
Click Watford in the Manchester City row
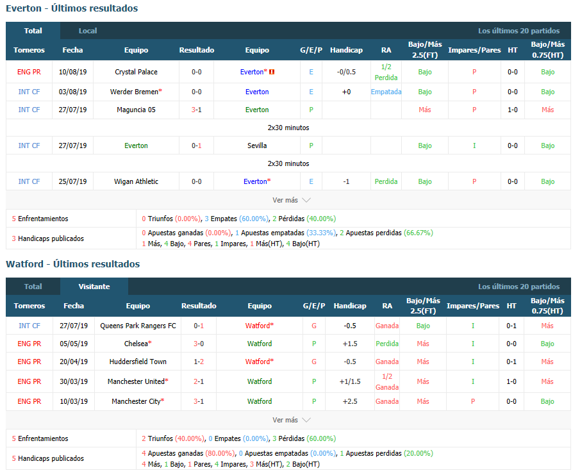[x=260, y=401]
